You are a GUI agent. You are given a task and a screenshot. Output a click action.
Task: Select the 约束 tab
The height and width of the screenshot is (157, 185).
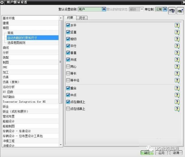pos(70,18)
